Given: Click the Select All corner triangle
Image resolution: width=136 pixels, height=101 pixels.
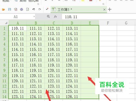Looking at the screenshot, I should pyautogui.click(x=6, y=23).
